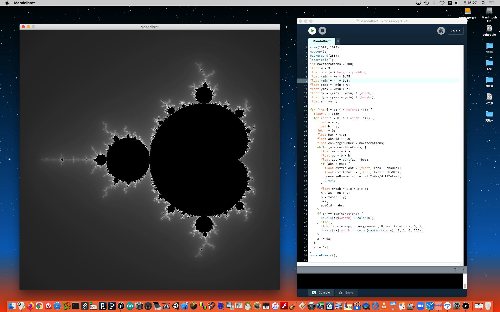Switch to the Console tab

pyautogui.click(x=321, y=292)
